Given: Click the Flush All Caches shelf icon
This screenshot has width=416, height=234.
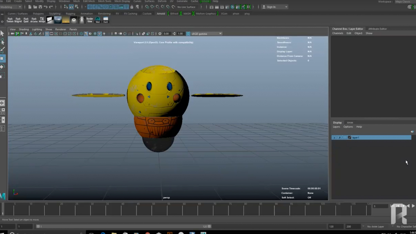Looking at the screenshot, I should [34, 20].
